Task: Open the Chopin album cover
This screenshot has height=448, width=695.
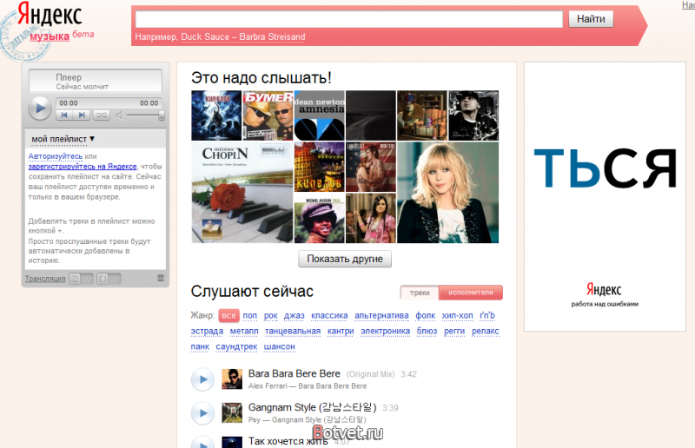Action: click(242, 193)
